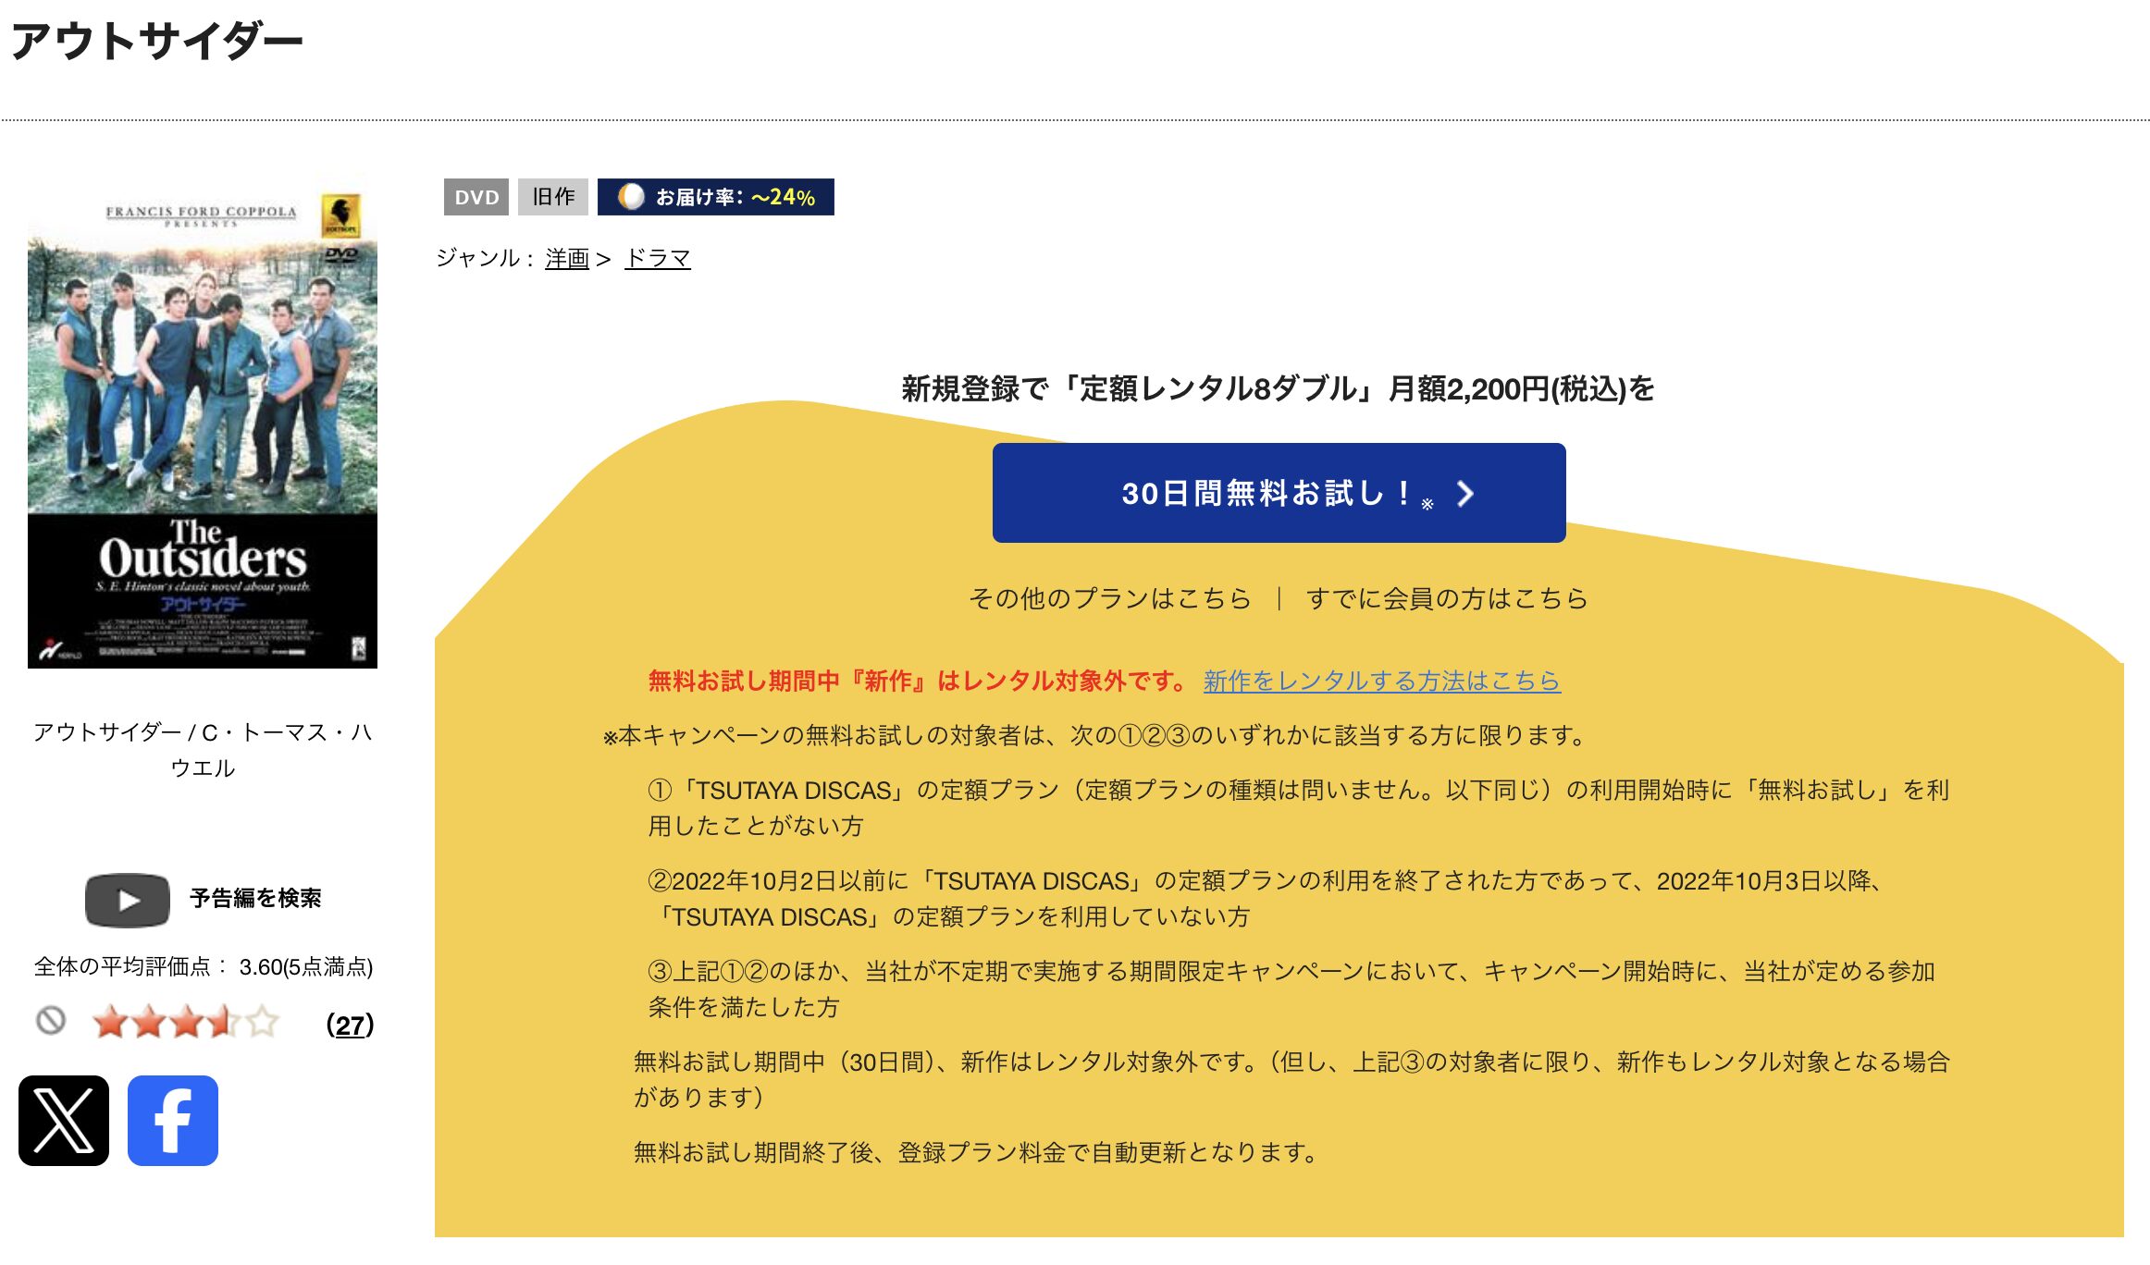Open その他のプランはこちら link
The height and width of the screenshot is (1265, 2150).
point(1110,598)
